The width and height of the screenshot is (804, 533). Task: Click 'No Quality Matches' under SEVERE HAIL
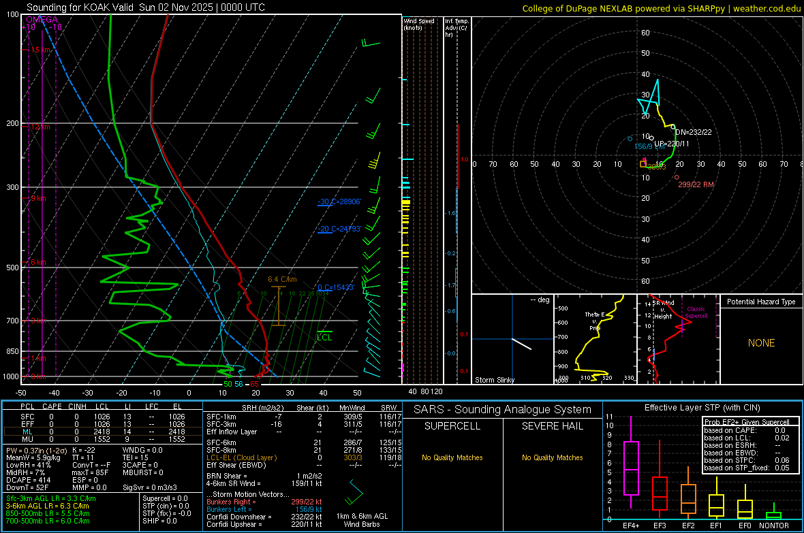pos(552,457)
